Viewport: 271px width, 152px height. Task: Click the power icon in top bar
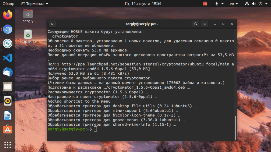pos(260,4)
